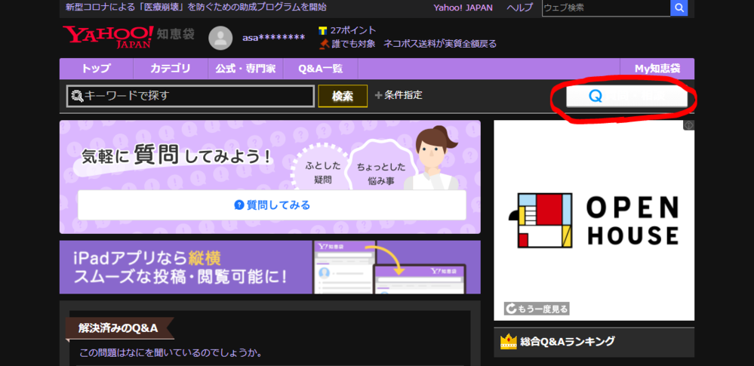Click the blue web search magnifier button
The height and width of the screenshot is (366, 754).
coord(679,8)
